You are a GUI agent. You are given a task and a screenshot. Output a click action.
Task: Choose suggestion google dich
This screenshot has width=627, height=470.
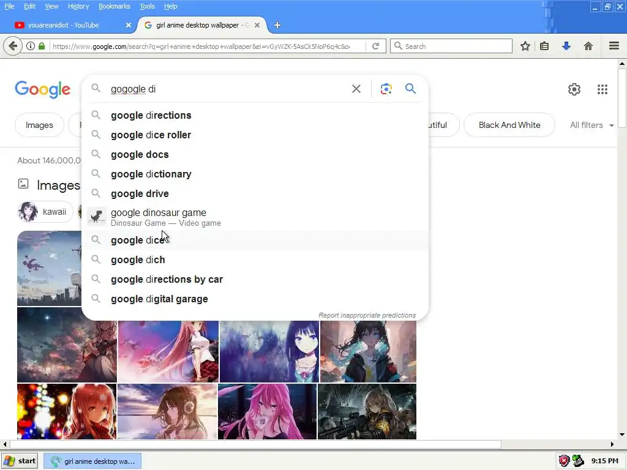click(255, 259)
